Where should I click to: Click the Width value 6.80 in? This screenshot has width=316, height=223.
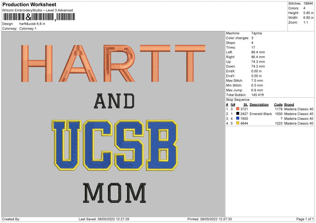tap(308, 18)
